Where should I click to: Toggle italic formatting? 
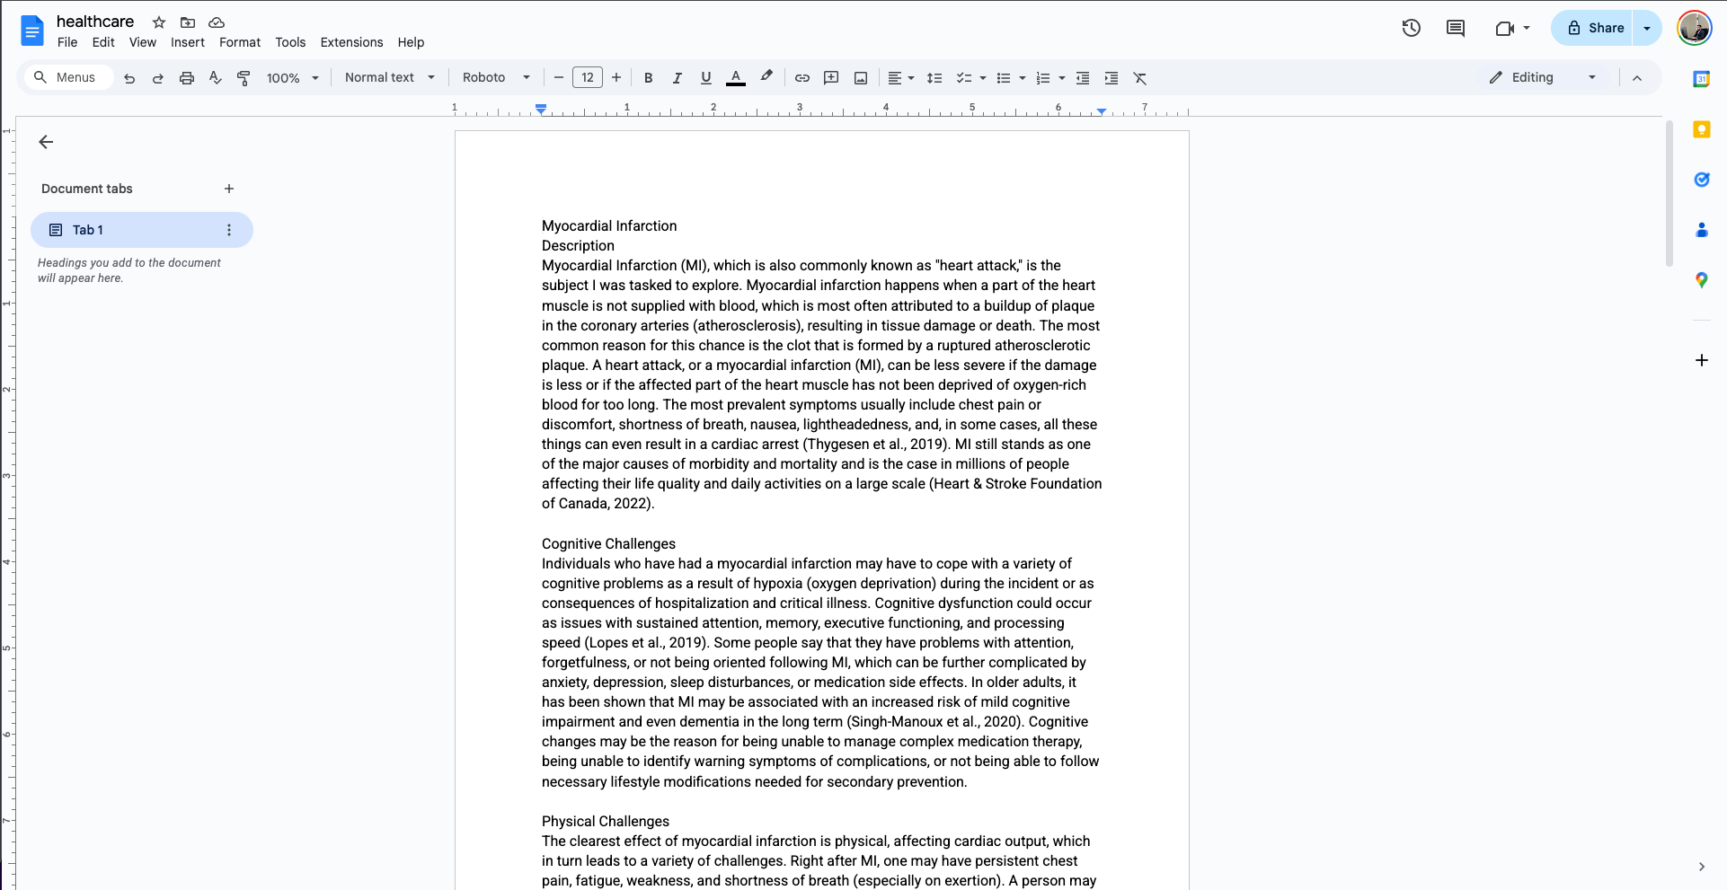tap(677, 78)
